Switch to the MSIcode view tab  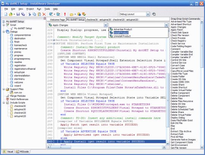[x=22, y=152]
